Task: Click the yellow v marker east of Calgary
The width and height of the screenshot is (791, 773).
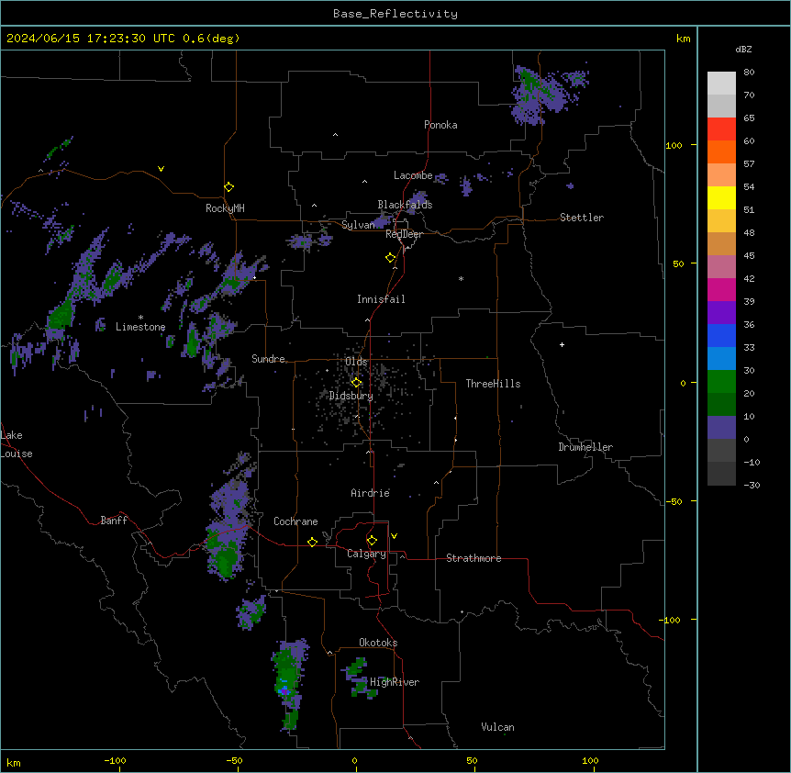Action: click(394, 536)
